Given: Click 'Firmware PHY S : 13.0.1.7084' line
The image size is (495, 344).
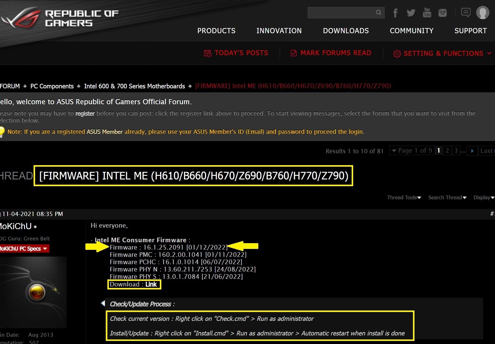Looking at the screenshot, I should click(x=176, y=277).
